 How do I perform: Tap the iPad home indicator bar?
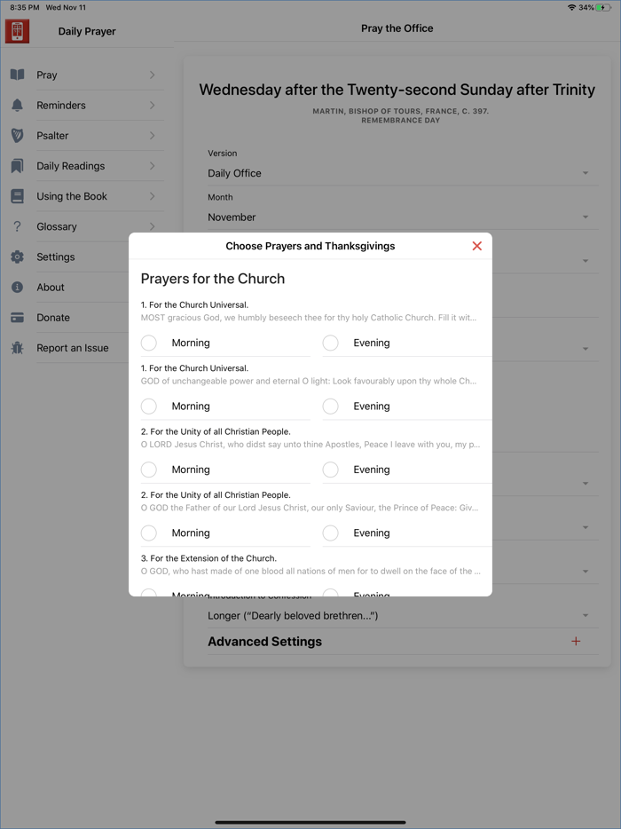point(310,822)
